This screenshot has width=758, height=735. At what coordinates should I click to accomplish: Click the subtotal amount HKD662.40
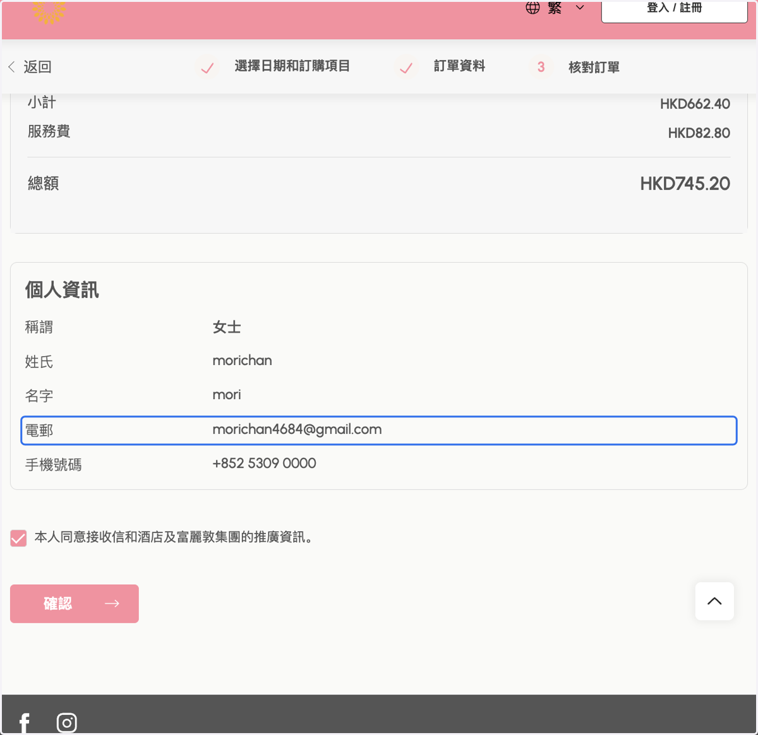point(695,104)
